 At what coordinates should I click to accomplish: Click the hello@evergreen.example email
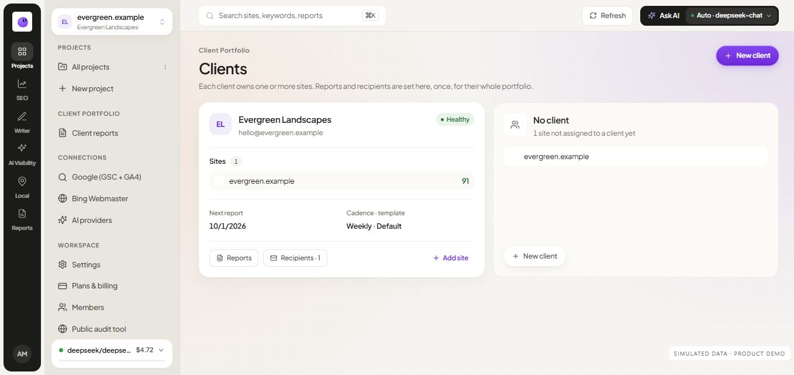281,133
